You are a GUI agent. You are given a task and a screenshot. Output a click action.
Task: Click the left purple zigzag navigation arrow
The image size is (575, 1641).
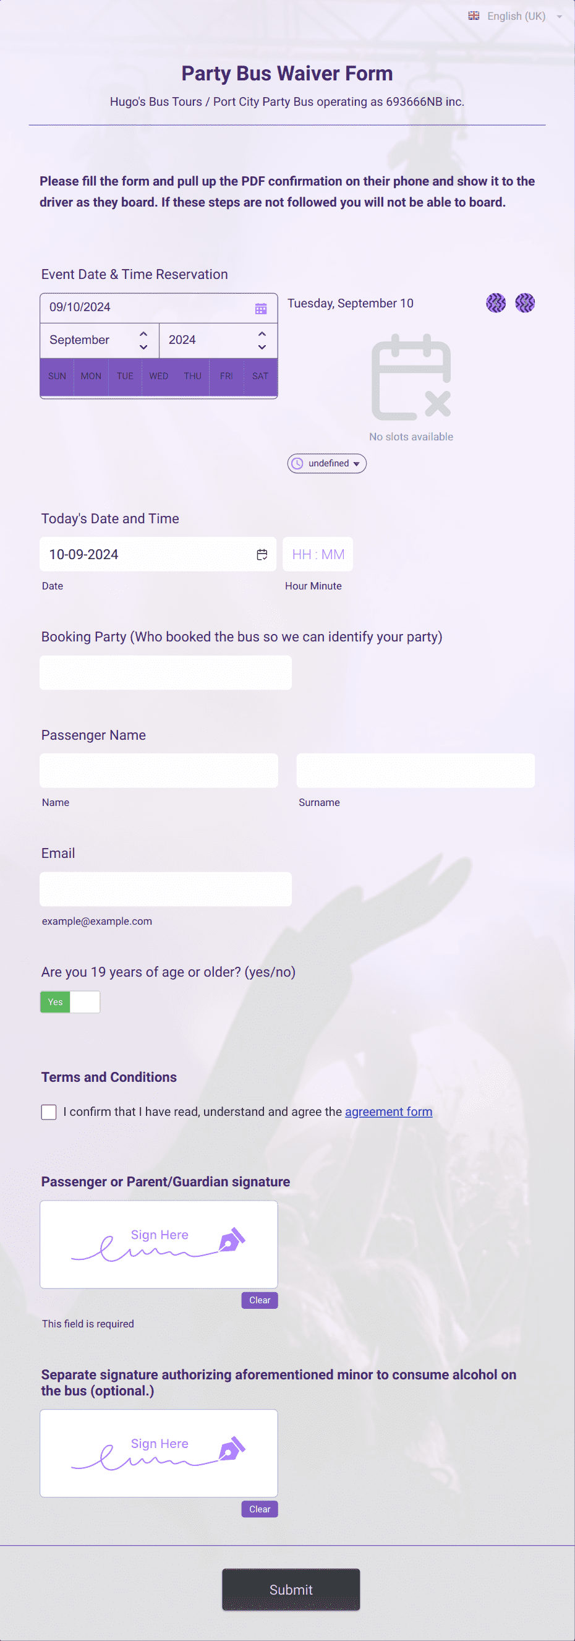click(496, 302)
